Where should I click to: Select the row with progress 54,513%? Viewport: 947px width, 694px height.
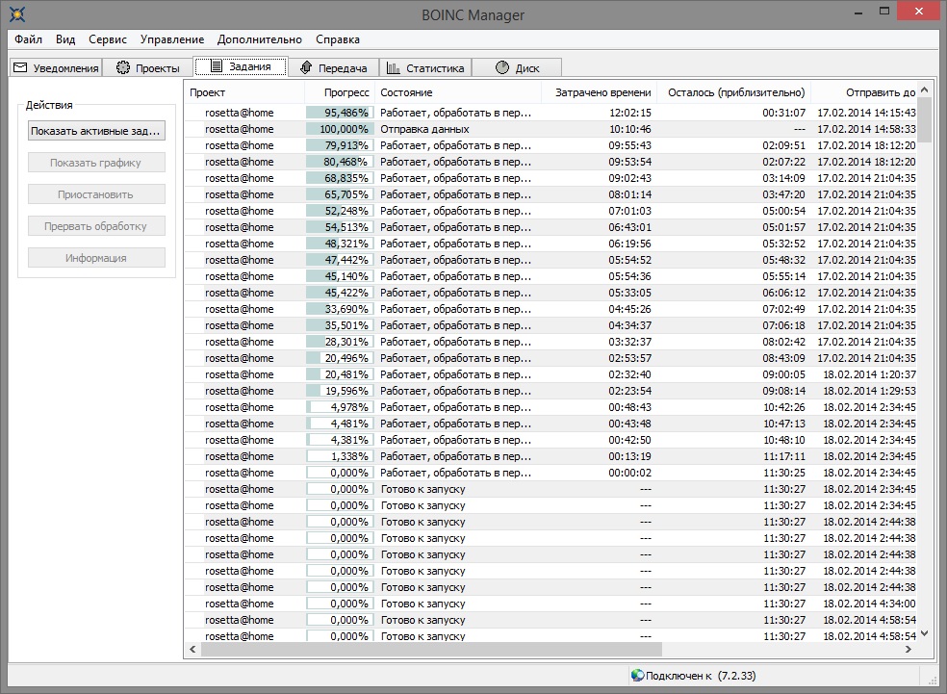coord(550,227)
